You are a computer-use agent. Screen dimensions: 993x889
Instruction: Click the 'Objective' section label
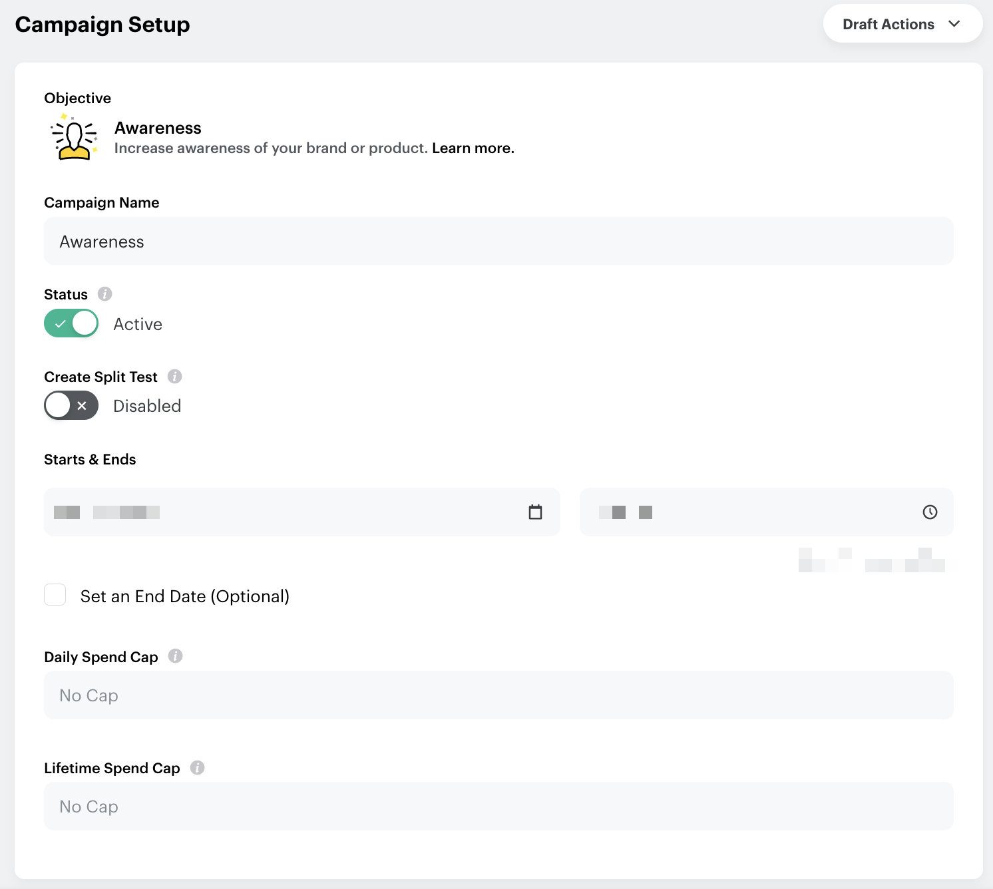tap(78, 98)
